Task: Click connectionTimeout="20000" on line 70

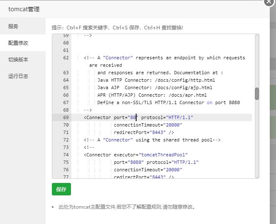Action: click(148, 125)
